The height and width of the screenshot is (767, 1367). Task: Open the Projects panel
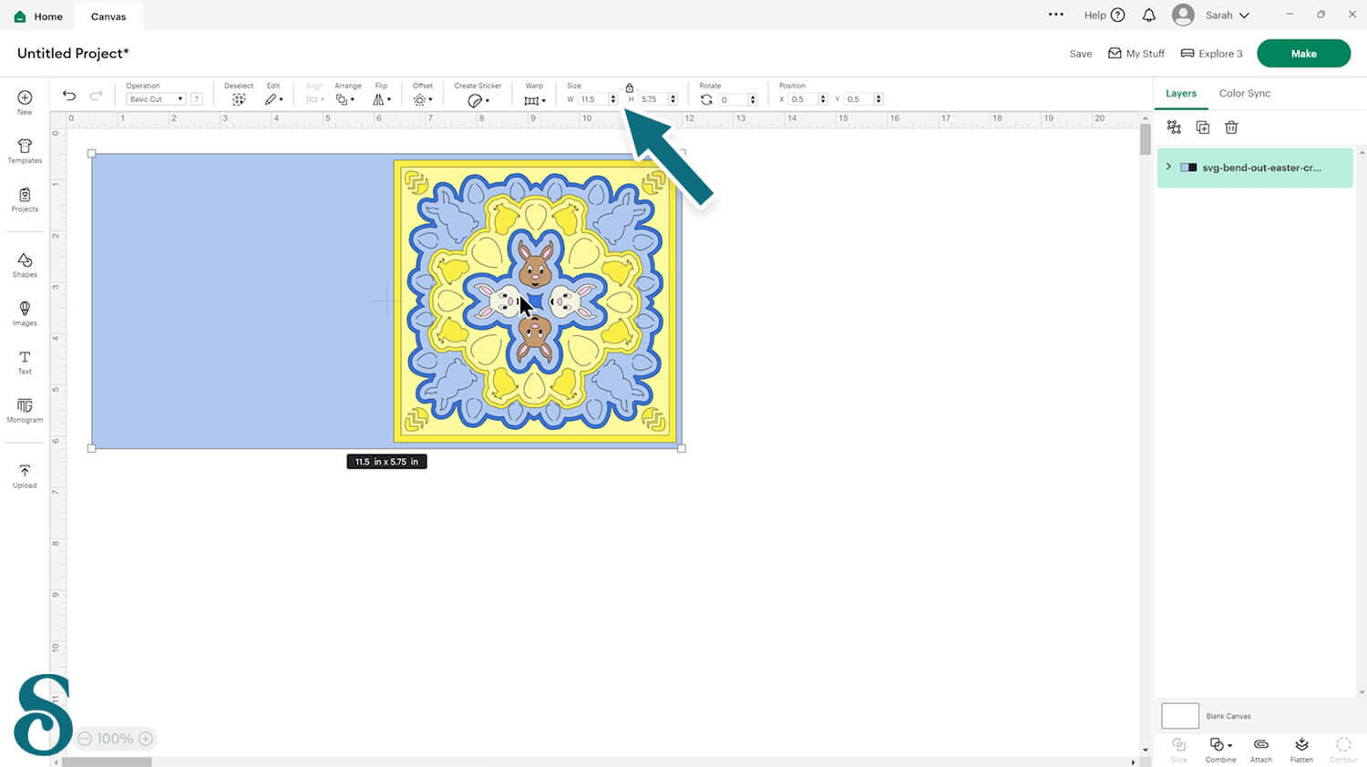25,199
